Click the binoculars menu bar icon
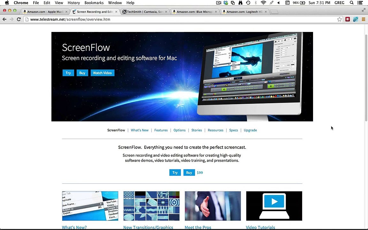Viewport: 368px width, 230px height. 240,3
